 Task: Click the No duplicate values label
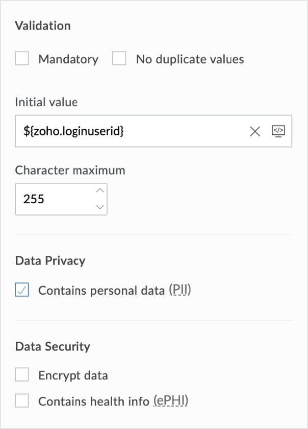point(190,59)
